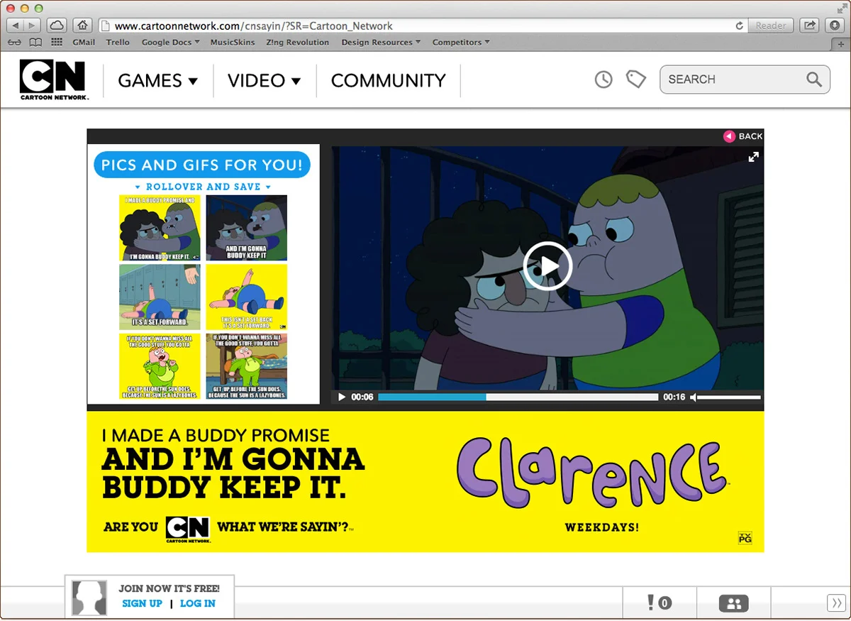Click the WEEKDAYS! text

pyautogui.click(x=601, y=527)
